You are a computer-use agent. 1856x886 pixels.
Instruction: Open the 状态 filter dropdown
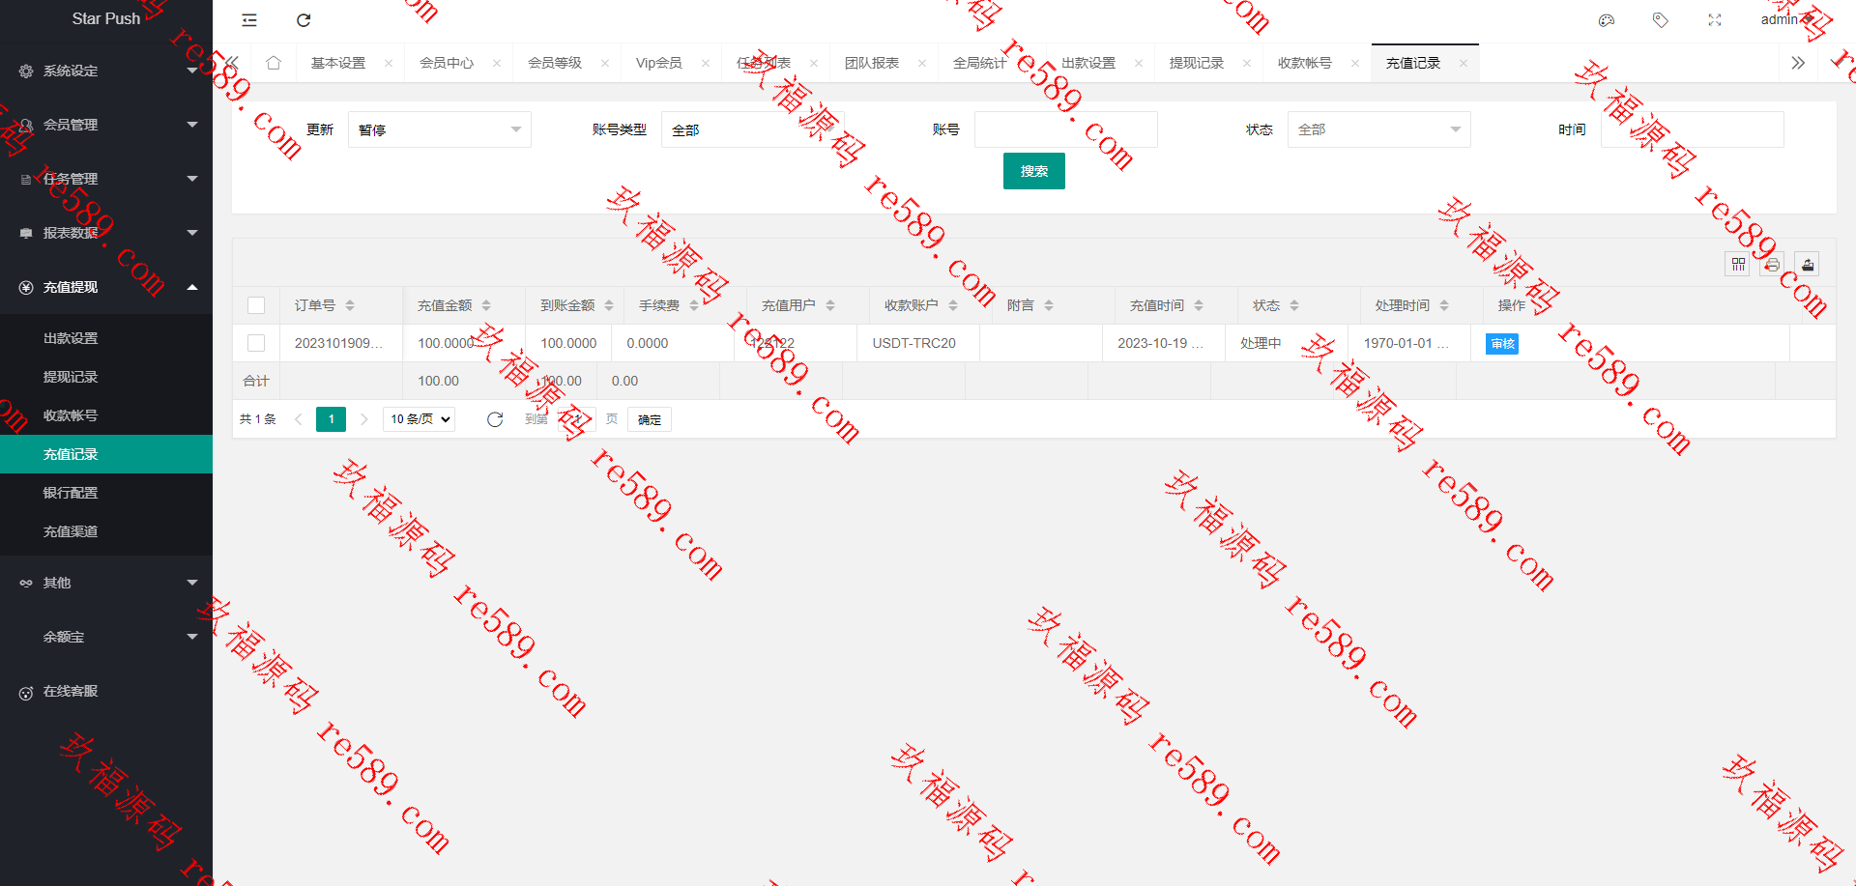1379,129
